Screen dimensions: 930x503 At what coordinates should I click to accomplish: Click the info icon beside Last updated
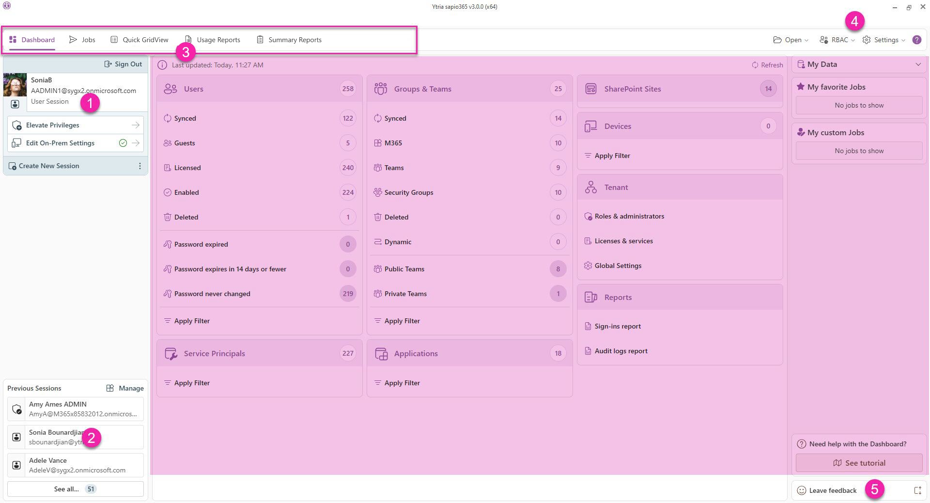pos(162,65)
